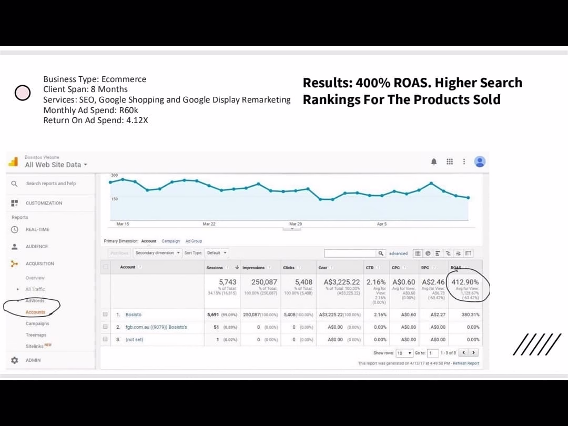
Task: Click the CTR column header
Action: (x=370, y=268)
